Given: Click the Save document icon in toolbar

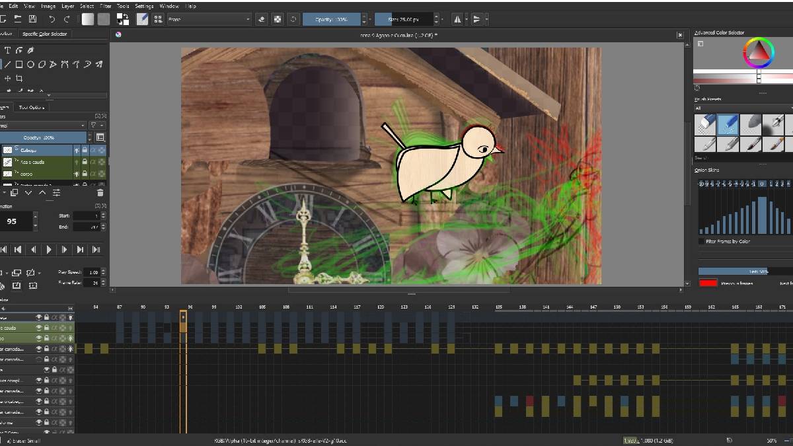Looking at the screenshot, I should (32, 19).
